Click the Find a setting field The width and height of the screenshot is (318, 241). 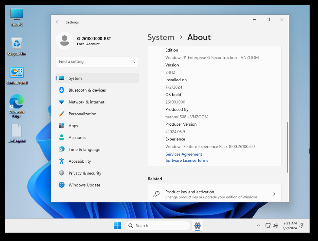click(x=97, y=61)
